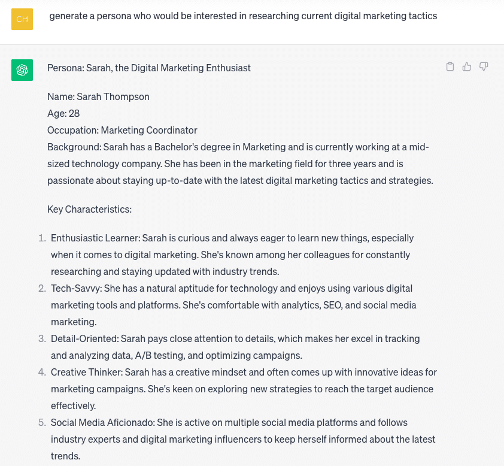Click the thumbs down icon
The image size is (504, 466).
(484, 66)
